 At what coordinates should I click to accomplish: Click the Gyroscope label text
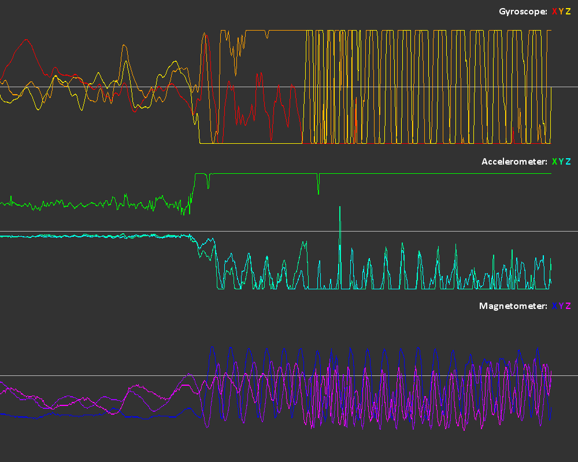pyautogui.click(x=523, y=12)
